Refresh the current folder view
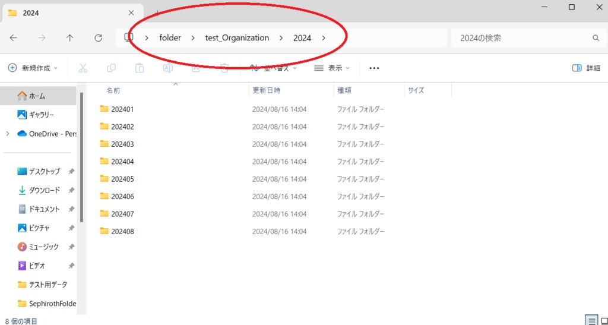The height and width of the screenshot is (325, 608). pos(99,37)
